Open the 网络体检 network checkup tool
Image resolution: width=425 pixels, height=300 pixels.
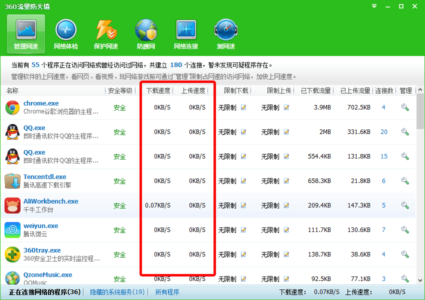click(x=66, y=34)
